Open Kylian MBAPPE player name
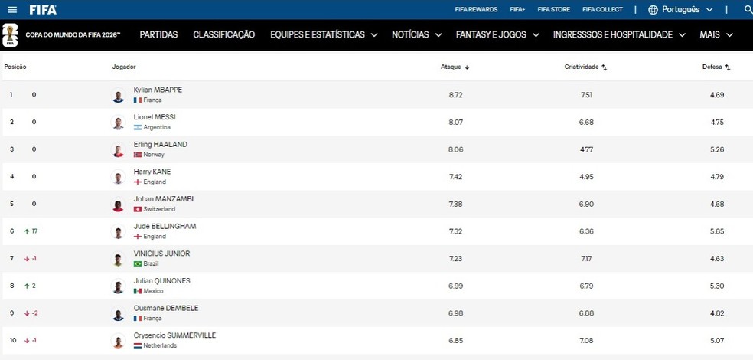The width and height of the screenshot is (753, 360). point(158,90)
